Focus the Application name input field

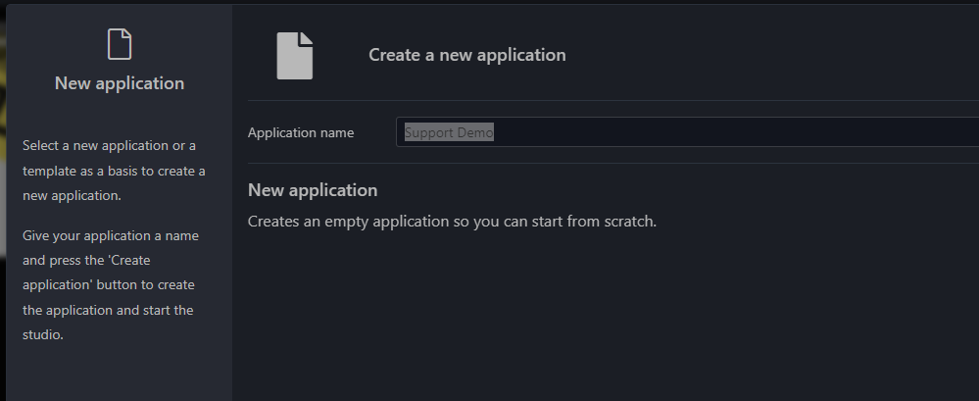686,132
